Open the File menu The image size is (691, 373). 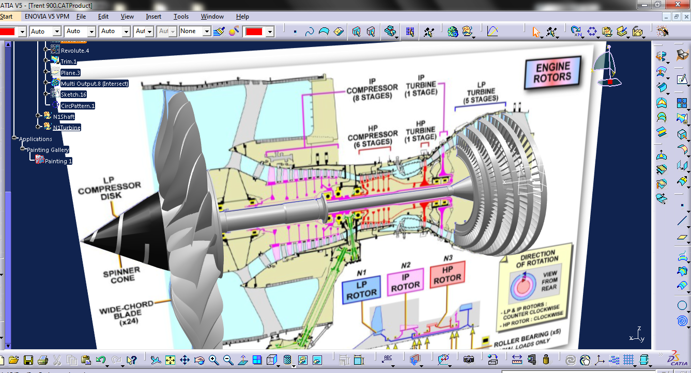point(81,17)
